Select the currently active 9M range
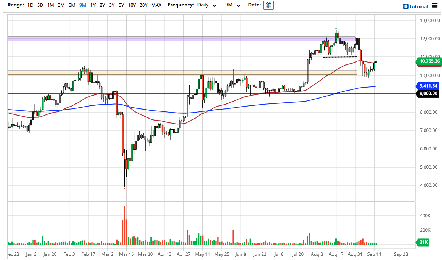 (82, 5)
